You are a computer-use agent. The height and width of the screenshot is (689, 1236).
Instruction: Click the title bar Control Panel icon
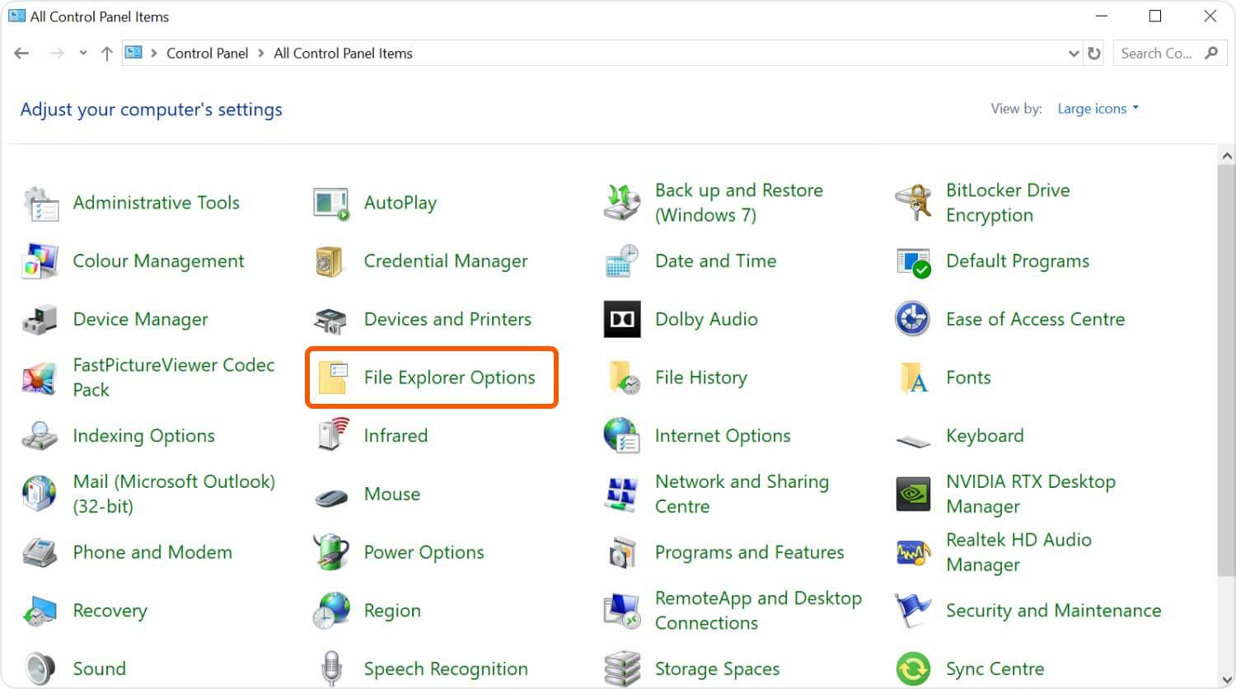coord(16,16)
